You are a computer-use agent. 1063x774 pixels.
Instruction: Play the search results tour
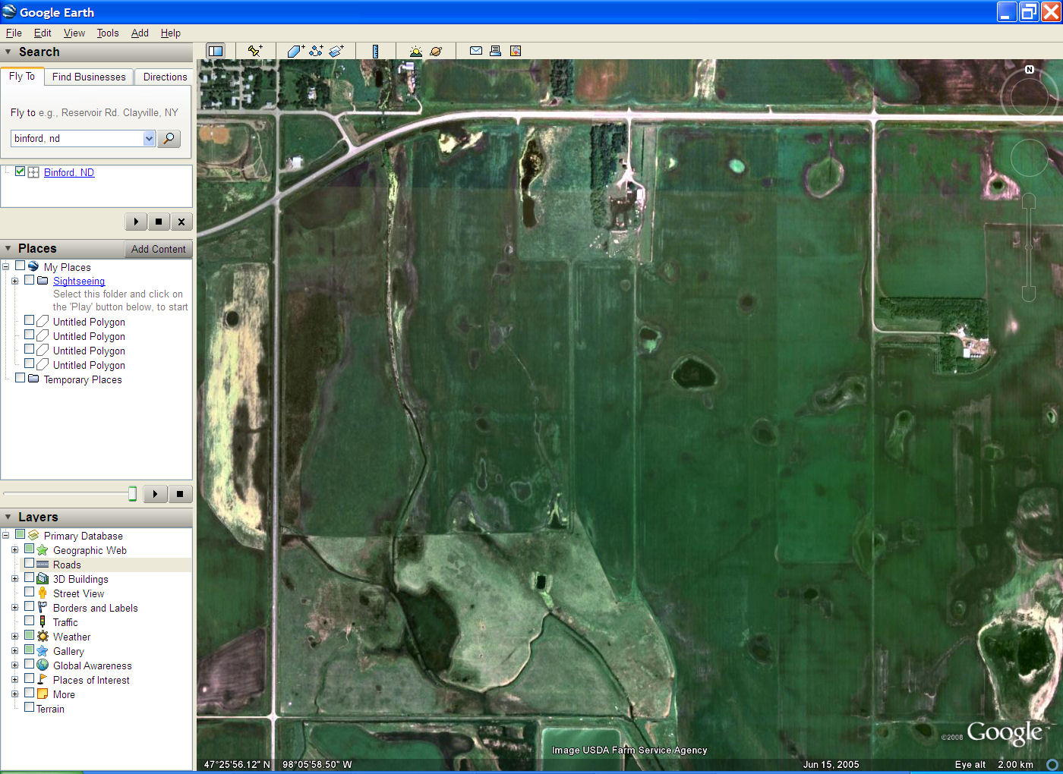pyautogui.click(x=136, y=222)
